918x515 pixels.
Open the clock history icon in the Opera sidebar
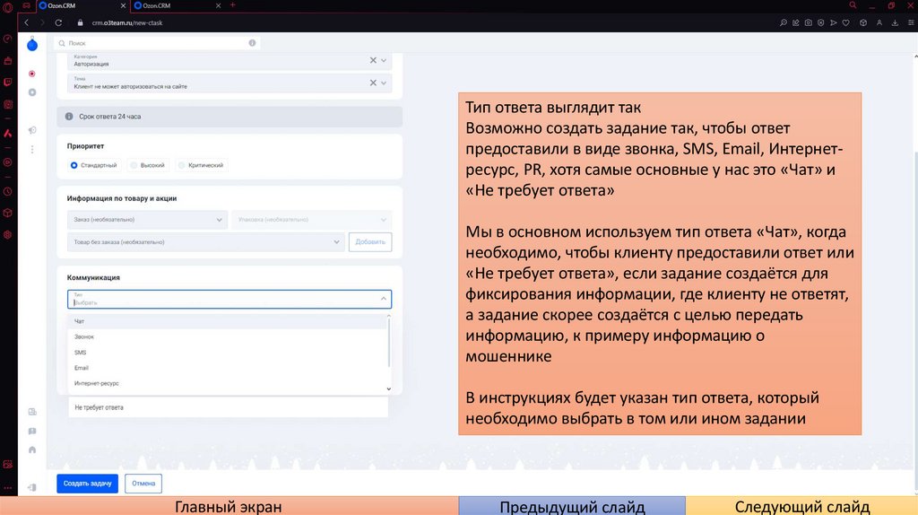[7, 192]
